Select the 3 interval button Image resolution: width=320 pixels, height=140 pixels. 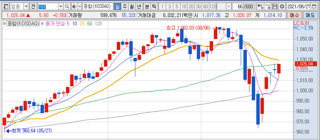point(169,7)
